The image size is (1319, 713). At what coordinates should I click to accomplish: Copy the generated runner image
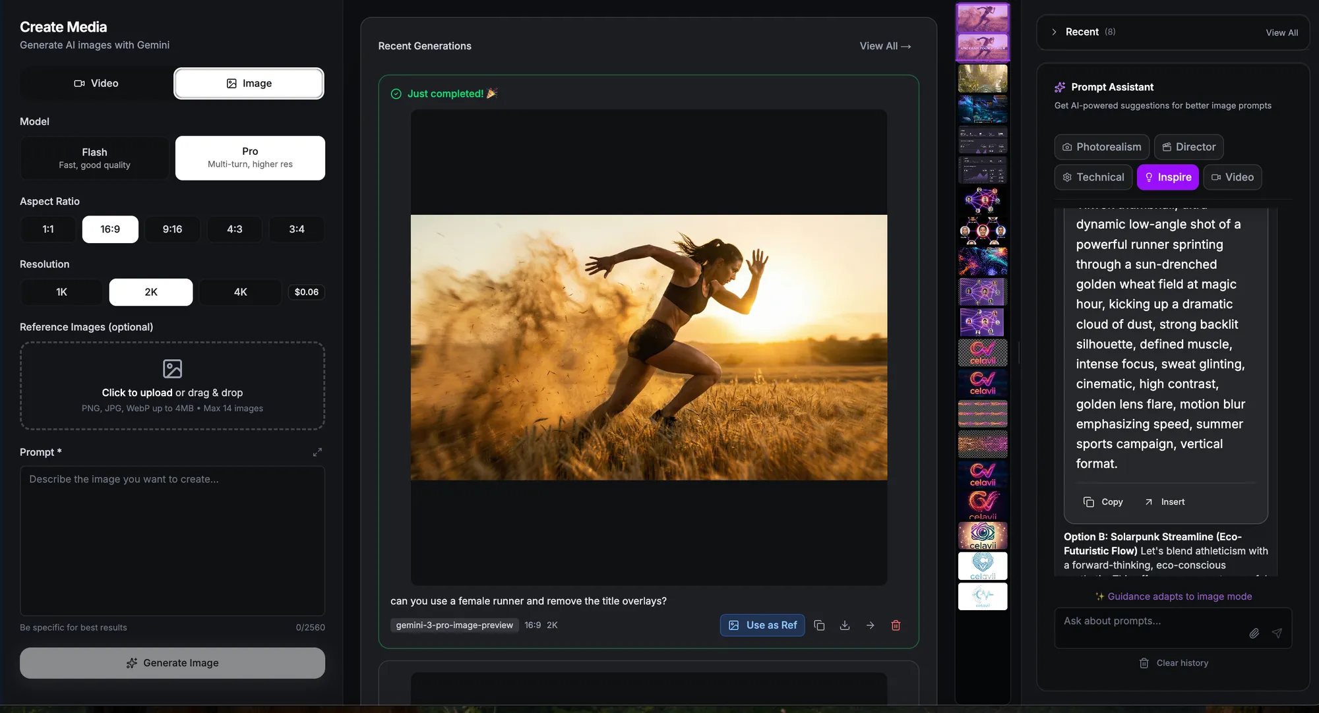click(819, 625)
